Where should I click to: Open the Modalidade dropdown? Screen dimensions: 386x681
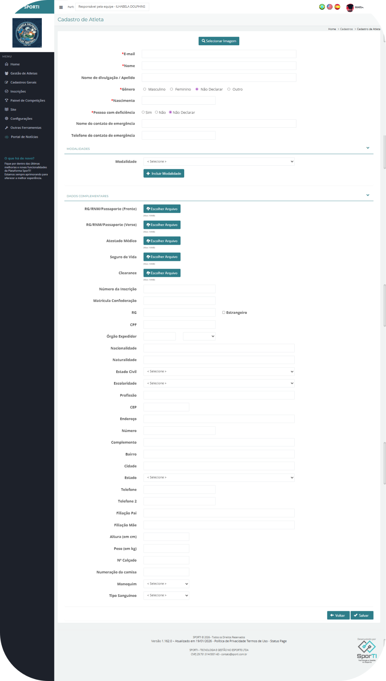point(219,162)
